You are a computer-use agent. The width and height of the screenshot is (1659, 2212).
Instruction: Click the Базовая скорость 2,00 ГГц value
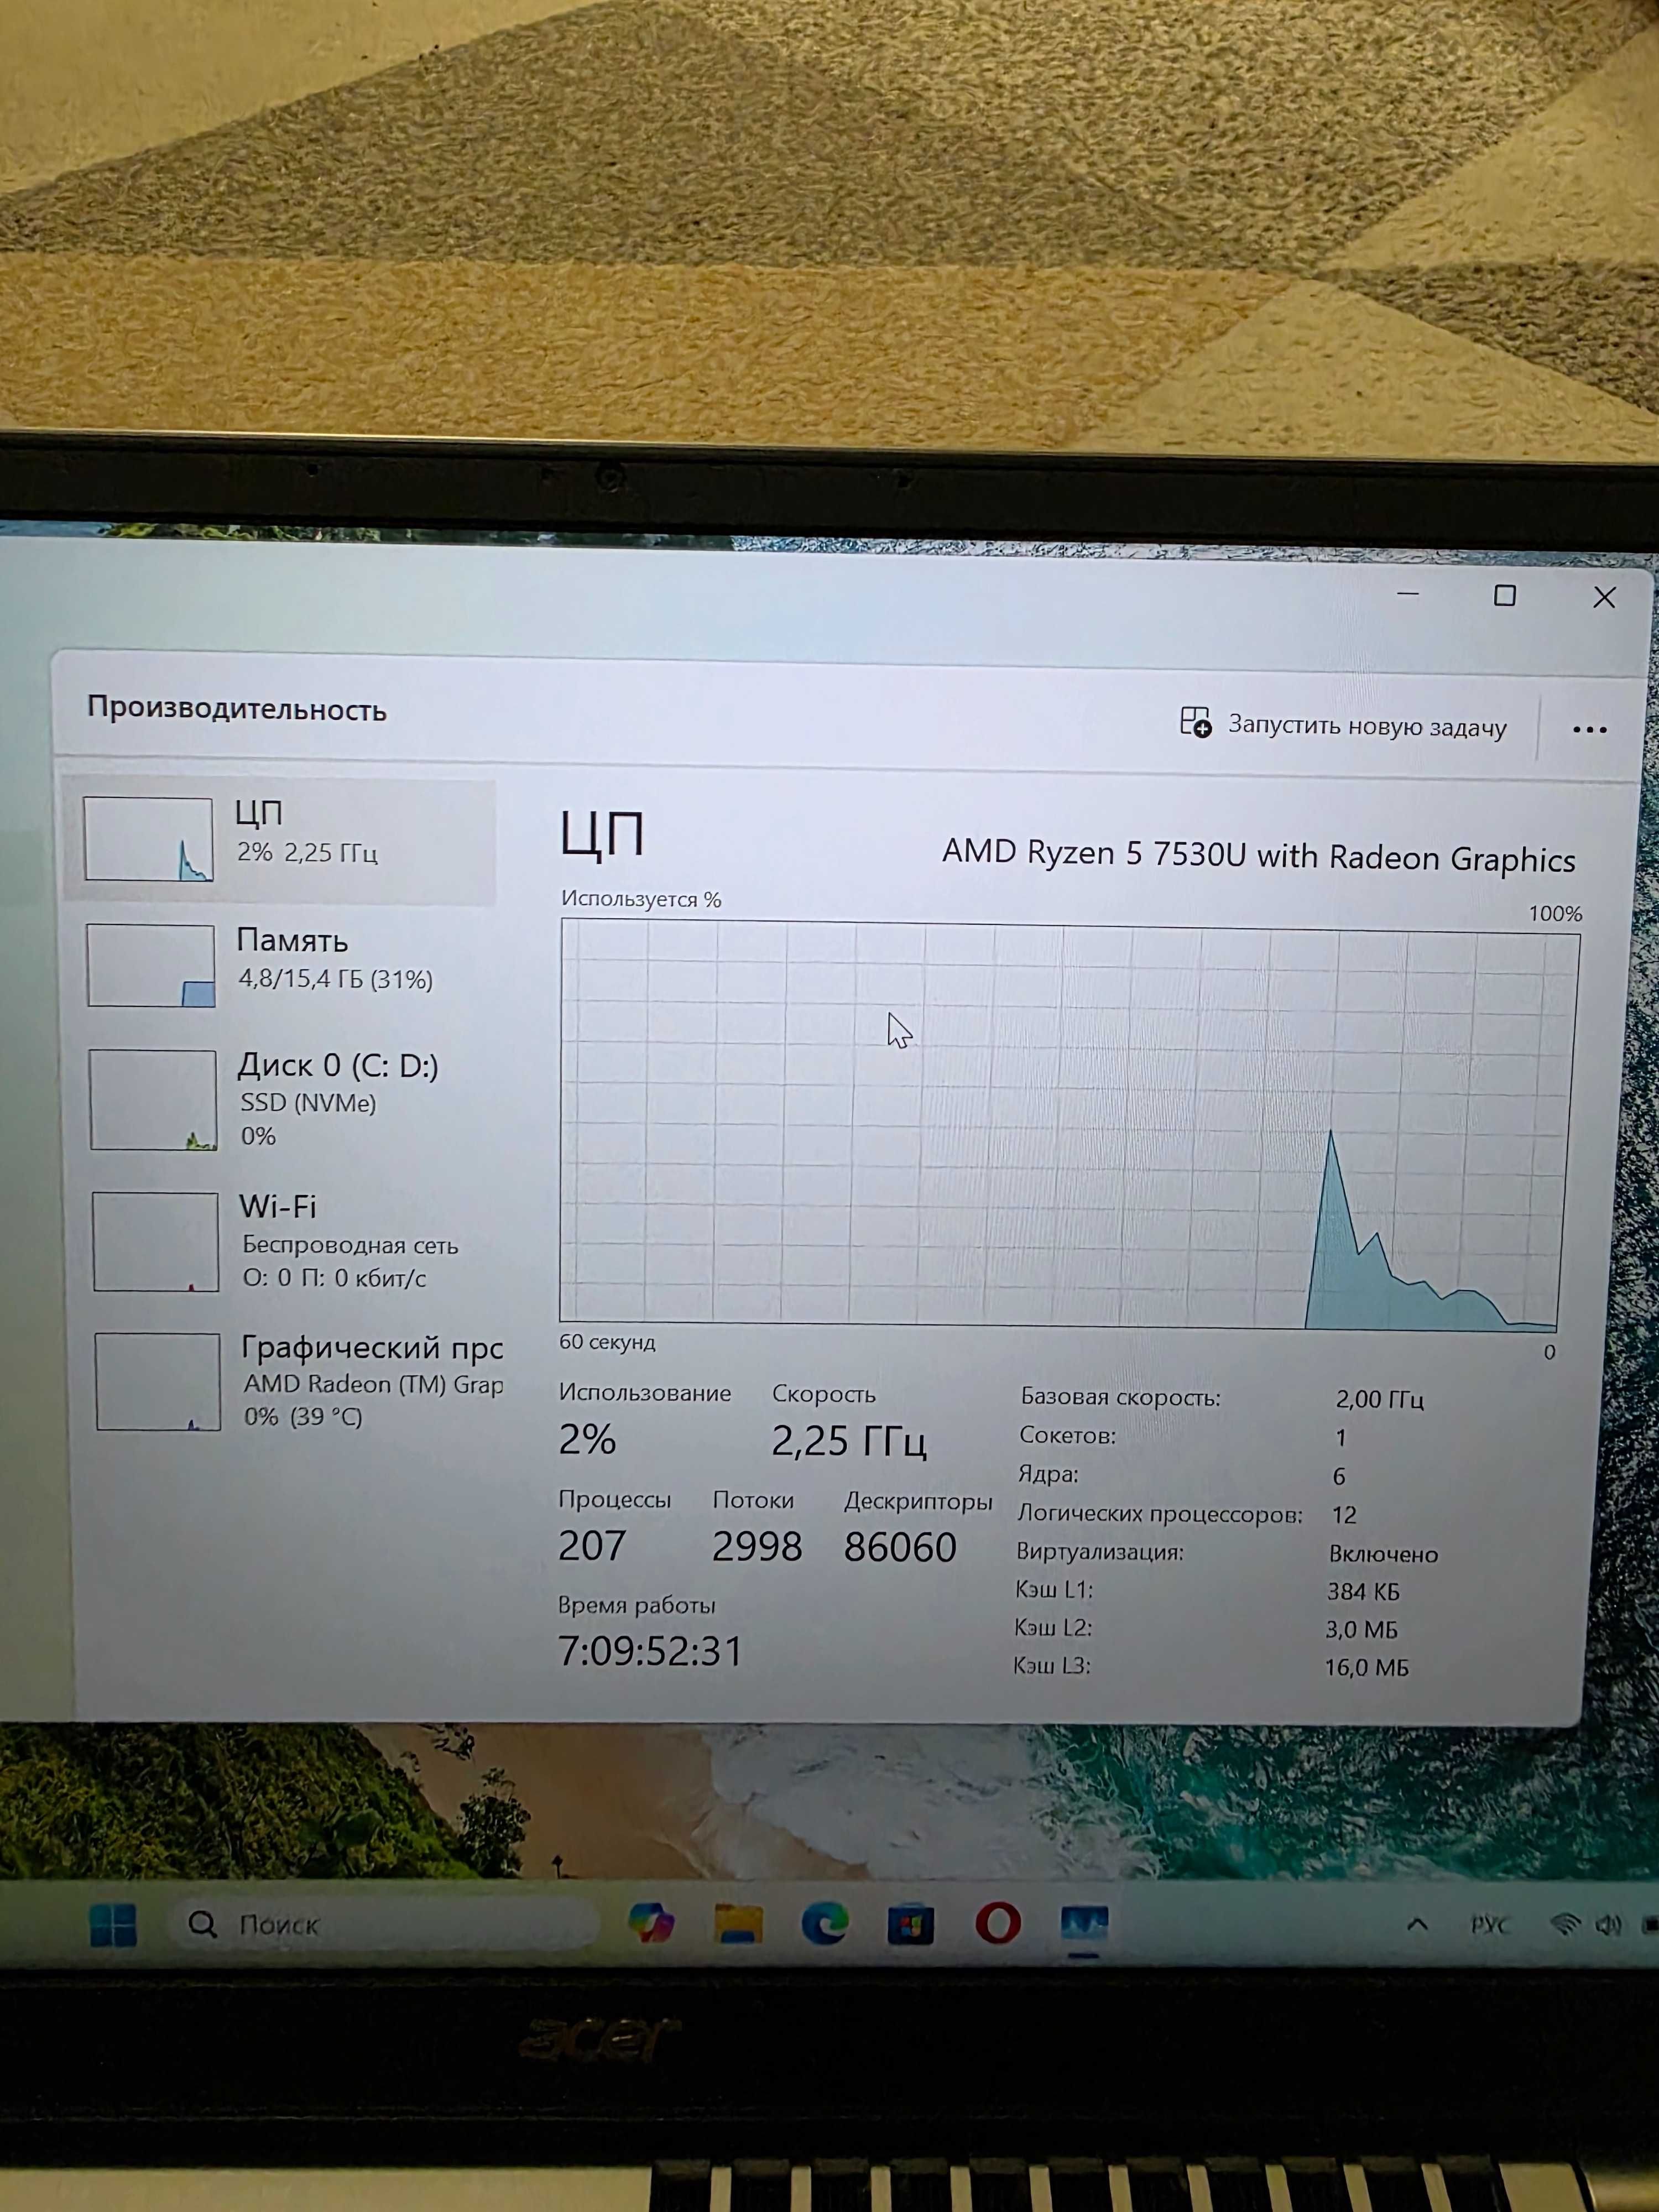coord(1379,1399)
